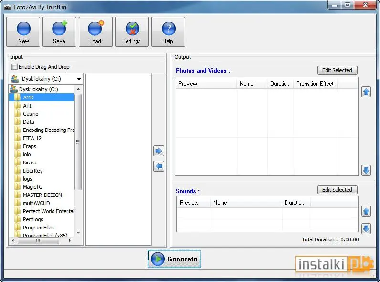Move selected photo down in list
Screen dimensions: 380x282
(x=366, y=170)
